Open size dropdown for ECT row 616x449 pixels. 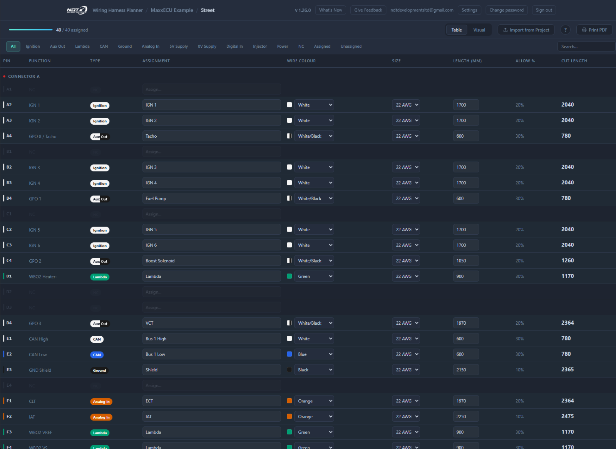pos(406,401)
